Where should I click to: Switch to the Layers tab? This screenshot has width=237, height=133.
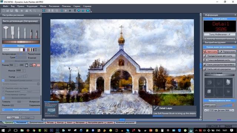click(110, 122)
